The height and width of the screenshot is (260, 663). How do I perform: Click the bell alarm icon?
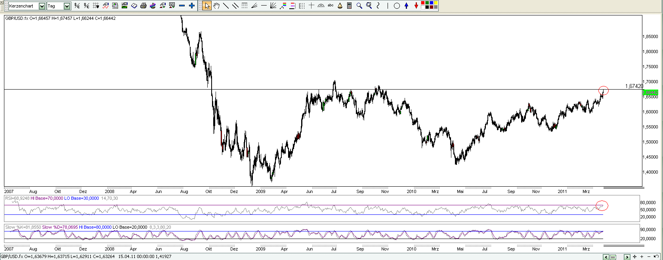click(x=340, y=6)
